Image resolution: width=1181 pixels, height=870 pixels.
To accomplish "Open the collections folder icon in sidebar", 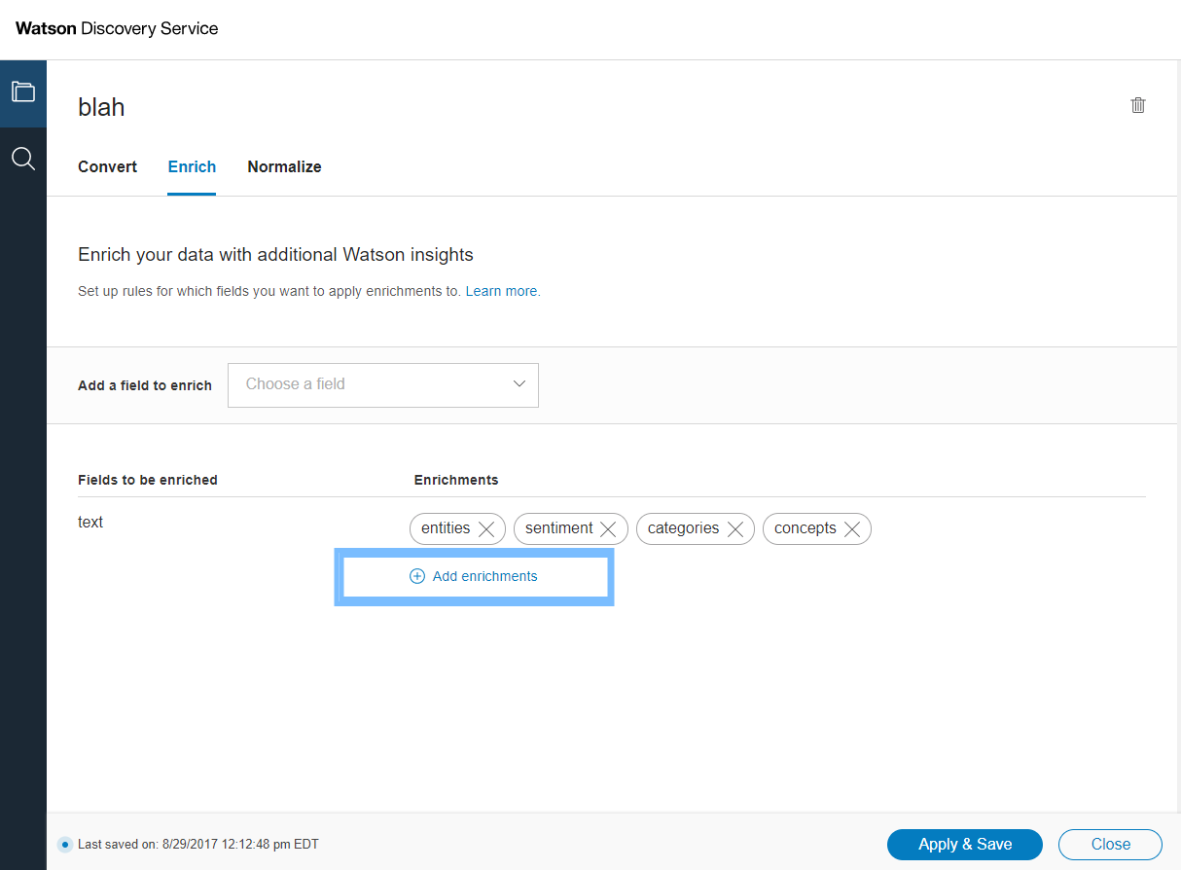I will pos(23,92).
